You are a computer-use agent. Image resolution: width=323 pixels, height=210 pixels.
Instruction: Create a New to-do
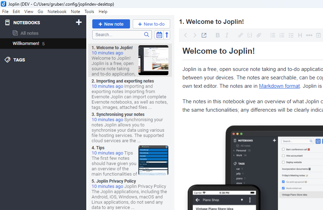click(151, 24)
